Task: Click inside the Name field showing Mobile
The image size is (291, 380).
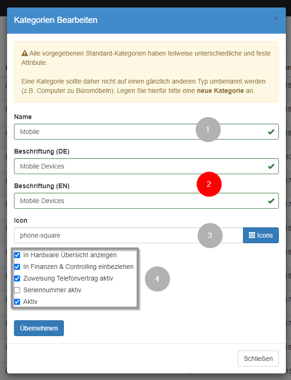Action: [x=93, y=132]
